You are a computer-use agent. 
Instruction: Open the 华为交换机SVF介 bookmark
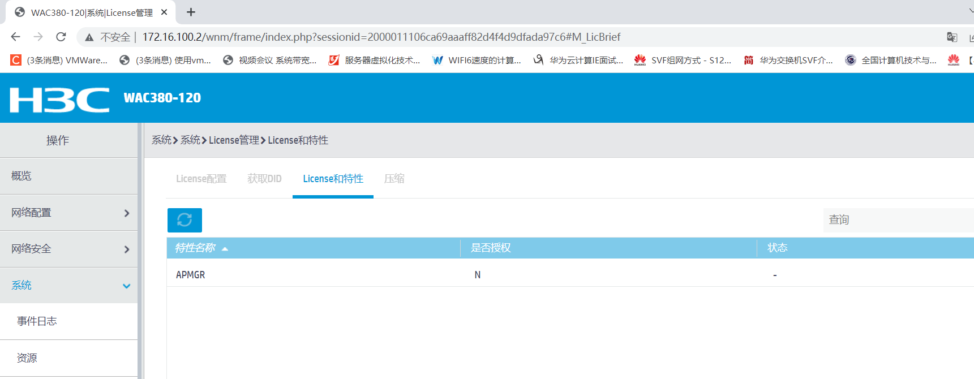(x=788, y=60)
